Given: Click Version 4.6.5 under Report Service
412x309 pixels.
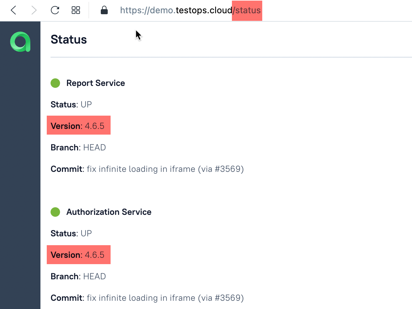Looking at the screenshot, I should (x=78, y=126).
